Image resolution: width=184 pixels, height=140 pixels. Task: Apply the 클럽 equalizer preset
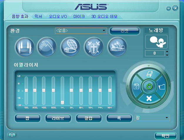click(x=88, y=118)
